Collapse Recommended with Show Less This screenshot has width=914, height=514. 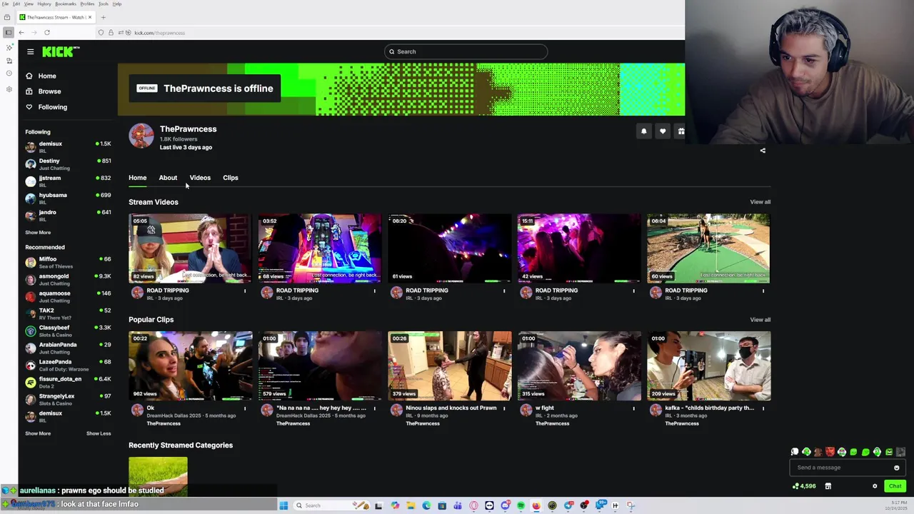(99, 433)
